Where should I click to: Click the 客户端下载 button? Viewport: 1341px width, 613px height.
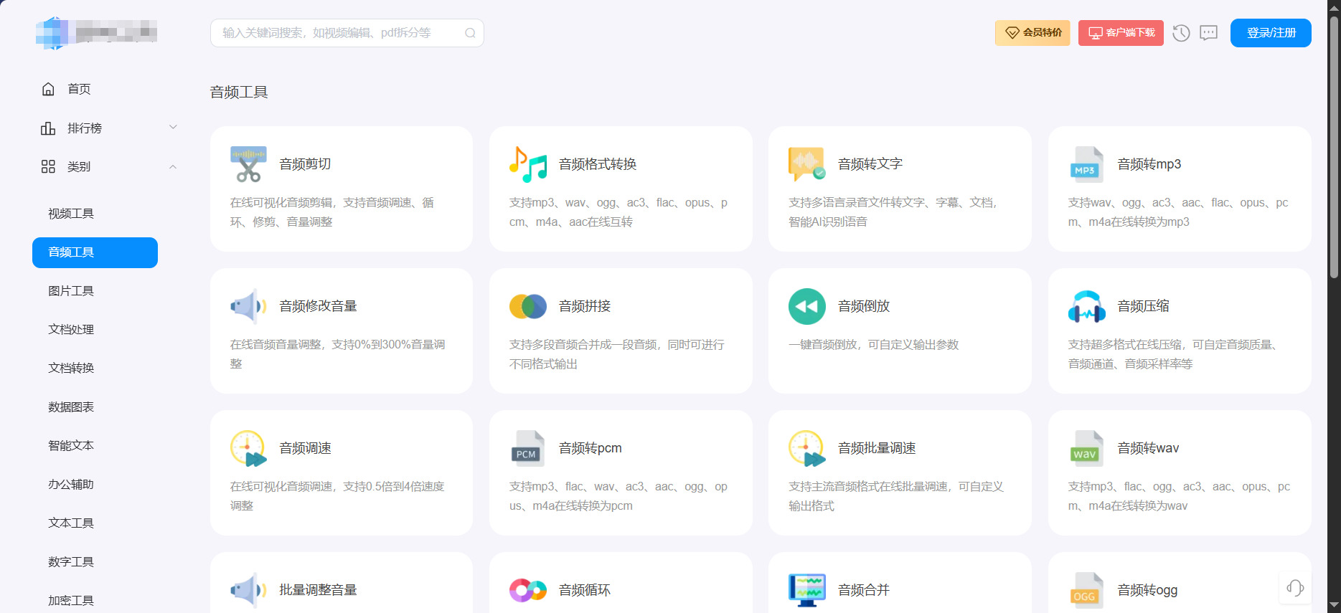(1121, 33)
